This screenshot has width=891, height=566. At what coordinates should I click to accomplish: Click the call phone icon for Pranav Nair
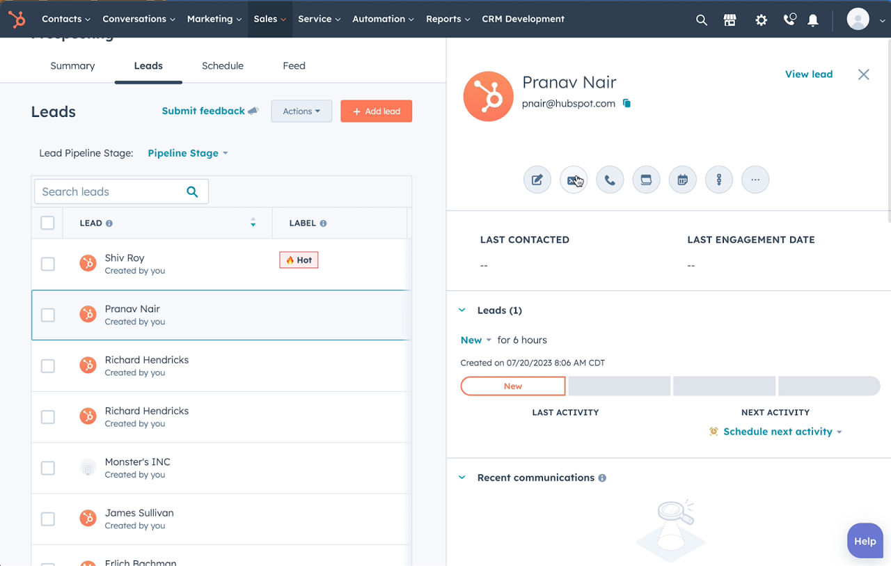[610, 180]
